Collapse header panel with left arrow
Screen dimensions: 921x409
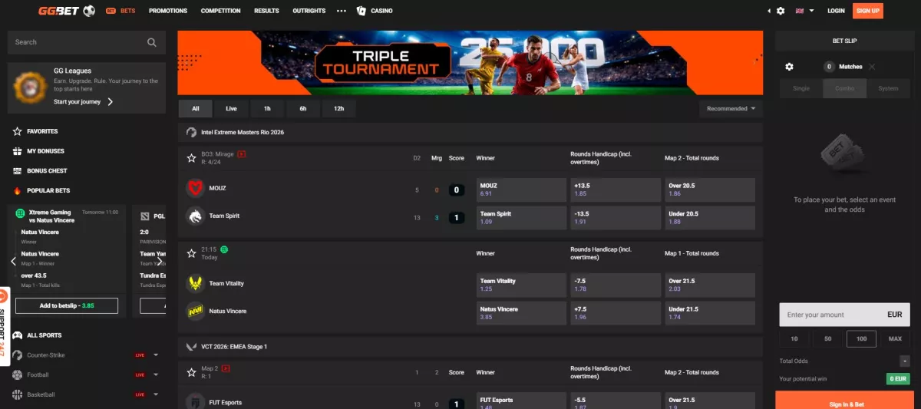coord(769,11)
